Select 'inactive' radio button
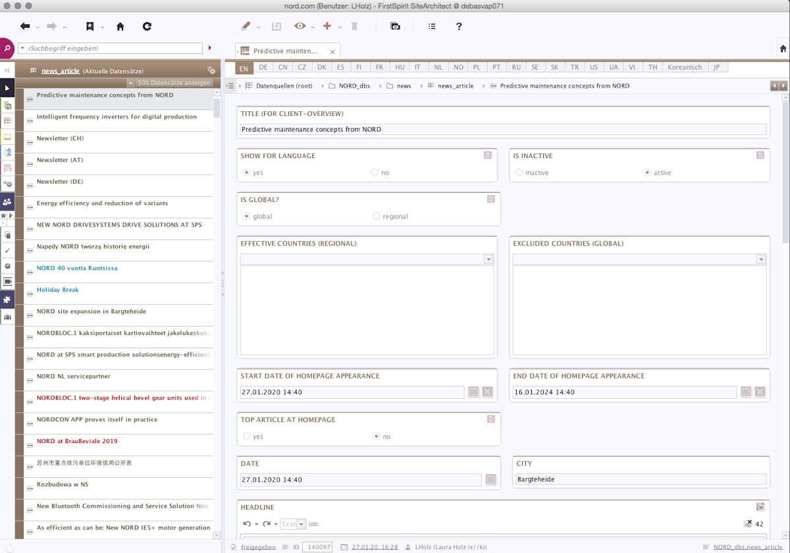Image resolution: width=790 pixels, height=553 pixels. (519, 173)
